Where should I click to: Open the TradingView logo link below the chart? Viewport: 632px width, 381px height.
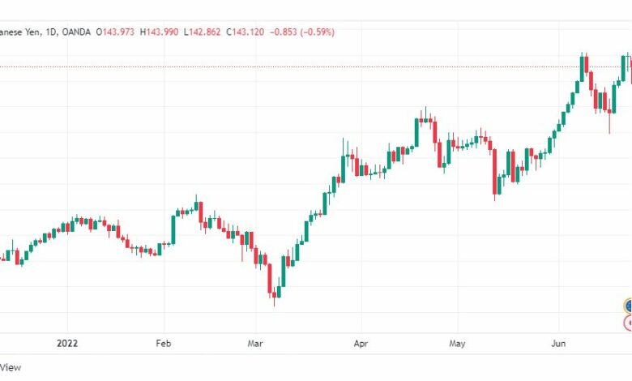tap(10, 367)
